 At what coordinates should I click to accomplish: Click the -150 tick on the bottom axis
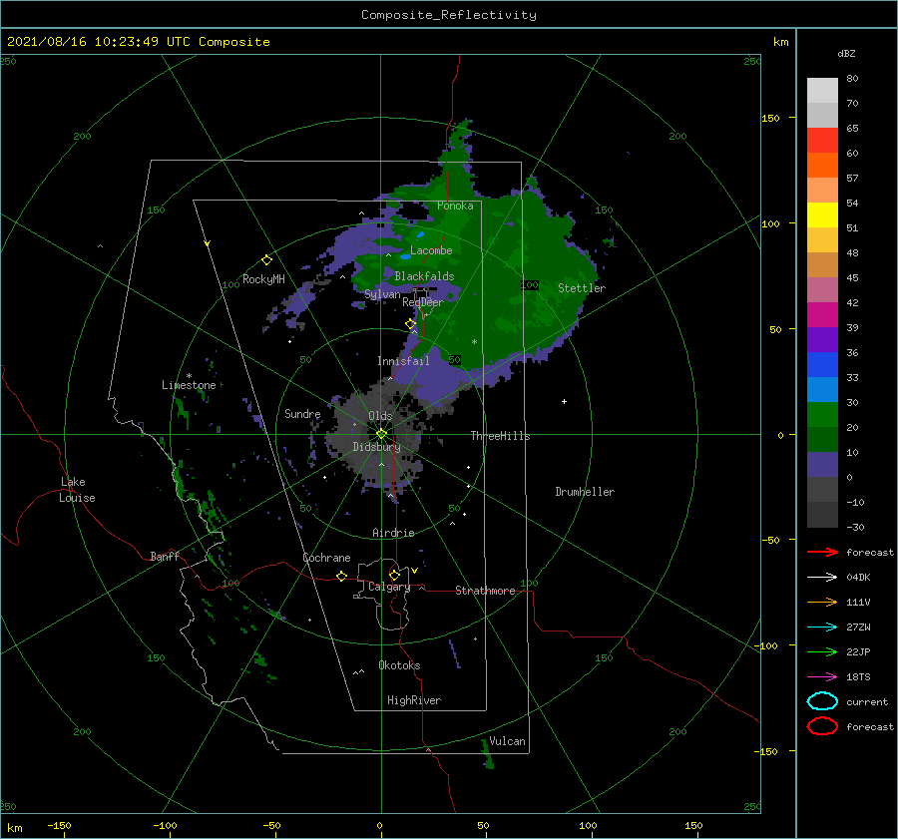(x=59, y=825)
